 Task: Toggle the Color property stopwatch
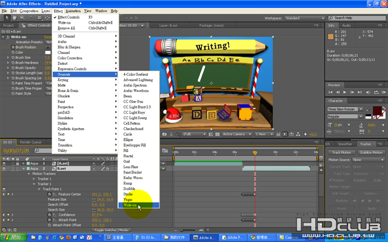(x=13, y=53)
